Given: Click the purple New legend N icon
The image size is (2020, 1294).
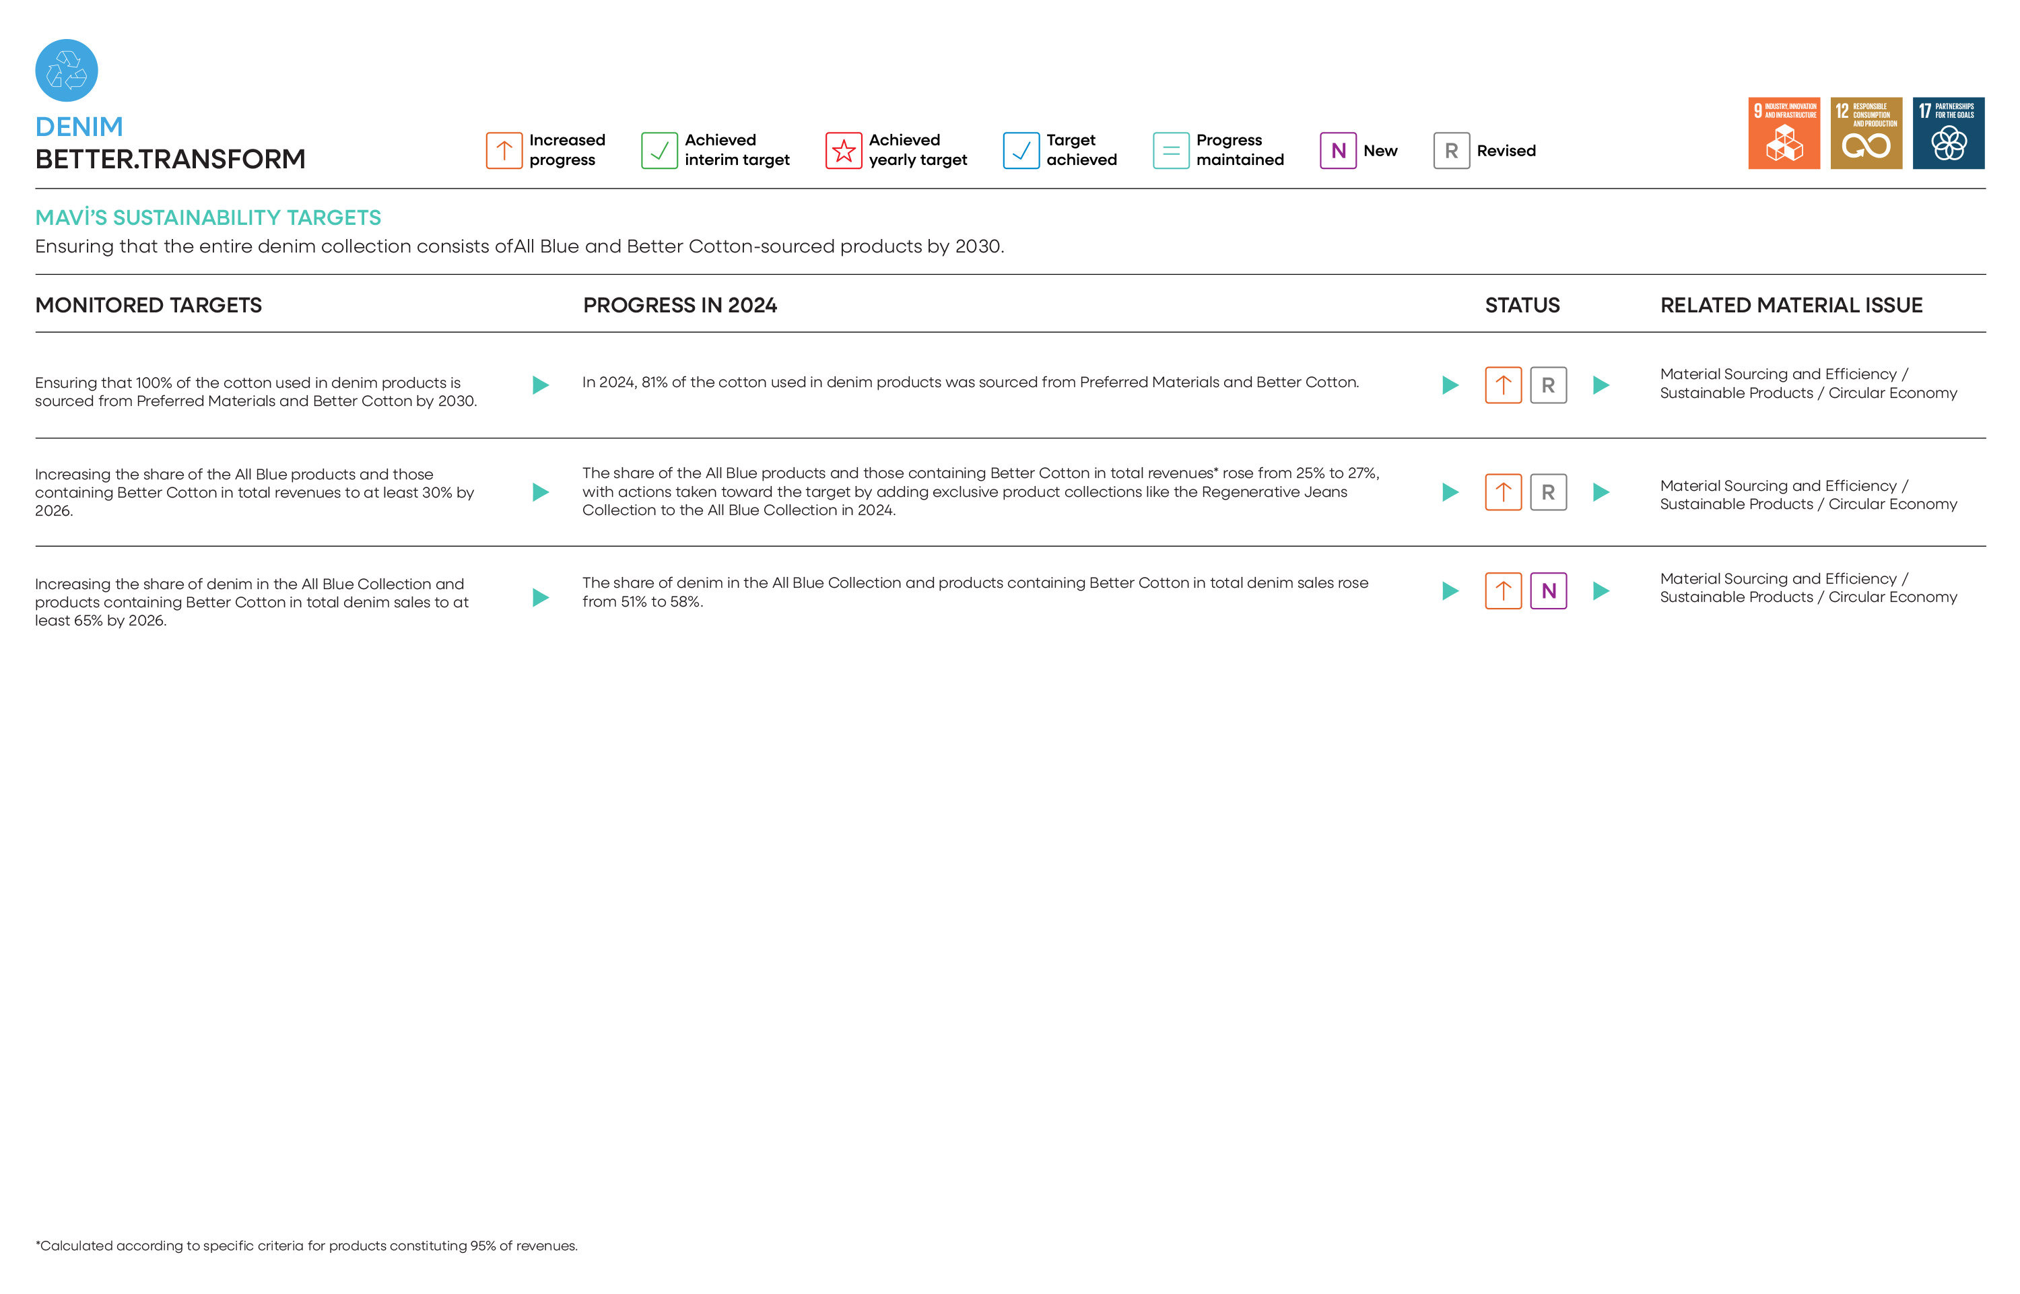Looking at the screenshot, I should 1338,150.
